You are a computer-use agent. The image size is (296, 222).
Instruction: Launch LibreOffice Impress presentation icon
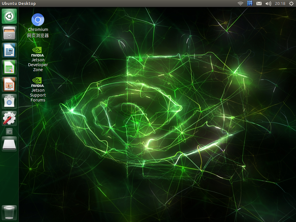coord(9,84)
